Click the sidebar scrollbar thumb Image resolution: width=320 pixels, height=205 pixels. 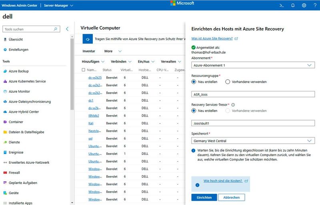click(72, 74)
